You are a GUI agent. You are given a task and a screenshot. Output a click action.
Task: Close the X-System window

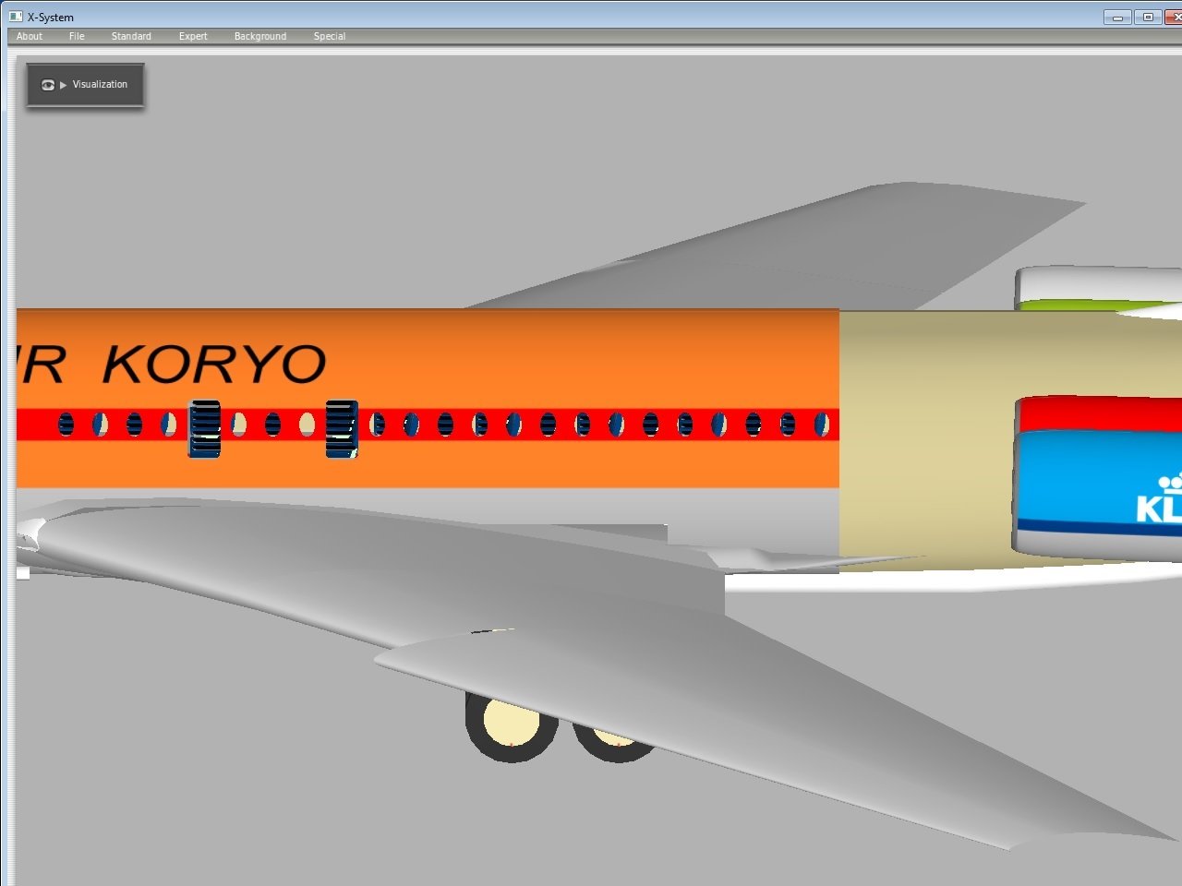[1174, 17]
